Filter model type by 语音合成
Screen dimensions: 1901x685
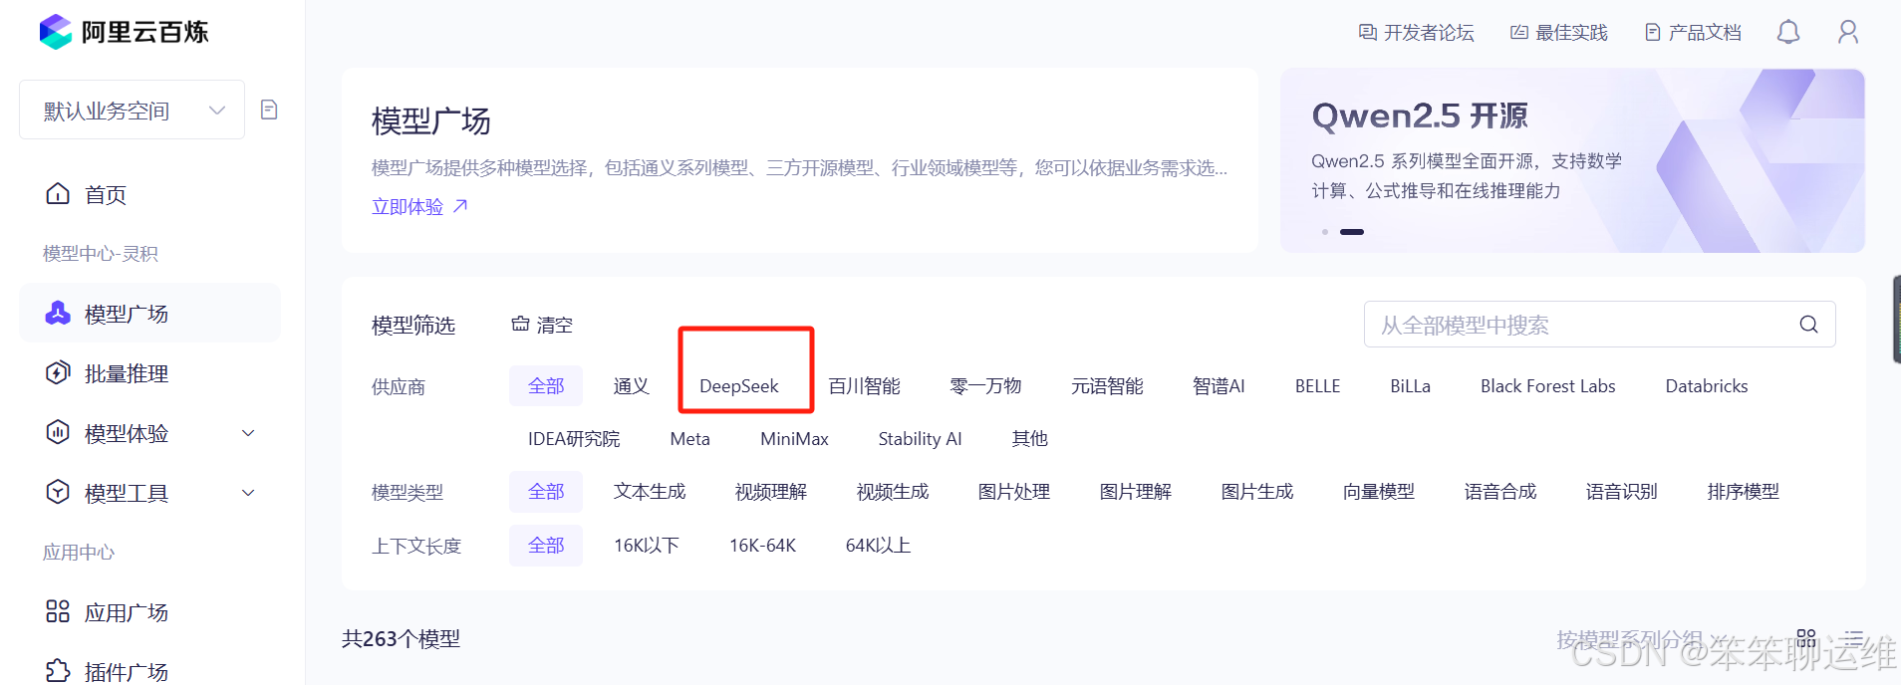coord(1500,492)
